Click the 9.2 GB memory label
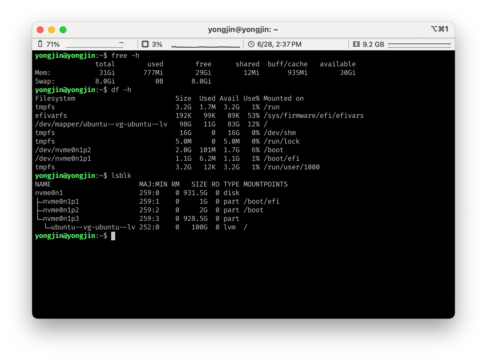 click(x=373, y=44)
